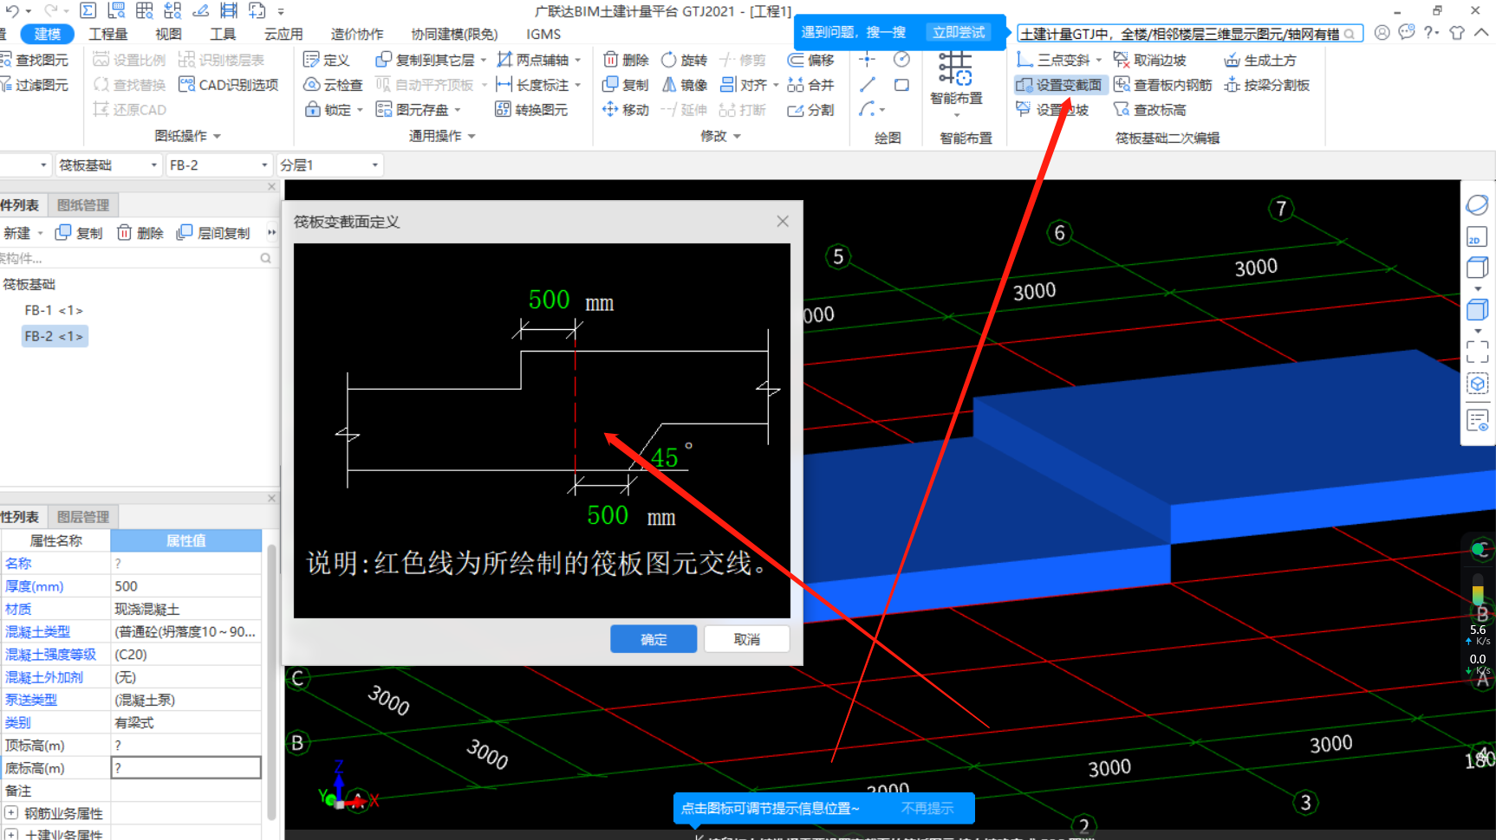Close the 筏板变截面定义 dialog
Viewport: 1496px width, 840px height.
click(x=783, y=222)
